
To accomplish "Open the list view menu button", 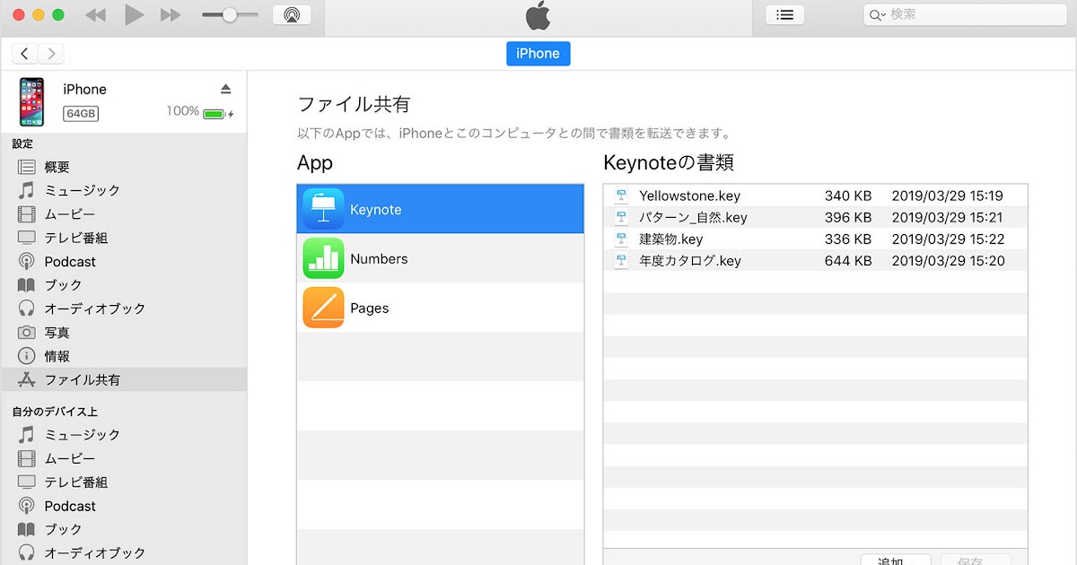I will coord(785,14).
